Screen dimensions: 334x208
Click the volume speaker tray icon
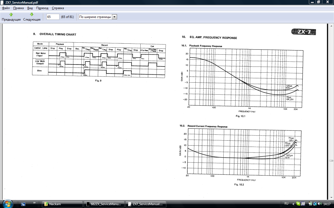pyautogui.click(x=320, y=204)
